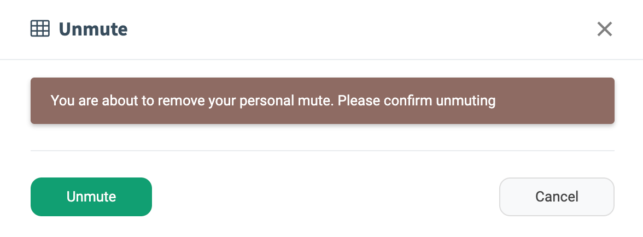643x237 pixels.
Task: Confirm unmuting with the green button
Action: tap(91, 197)
